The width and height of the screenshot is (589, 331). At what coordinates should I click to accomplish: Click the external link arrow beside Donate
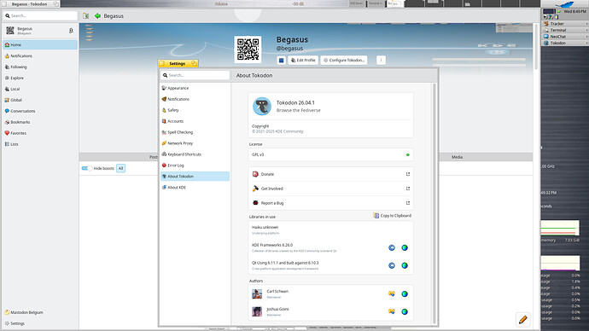(x=408, y=174)
